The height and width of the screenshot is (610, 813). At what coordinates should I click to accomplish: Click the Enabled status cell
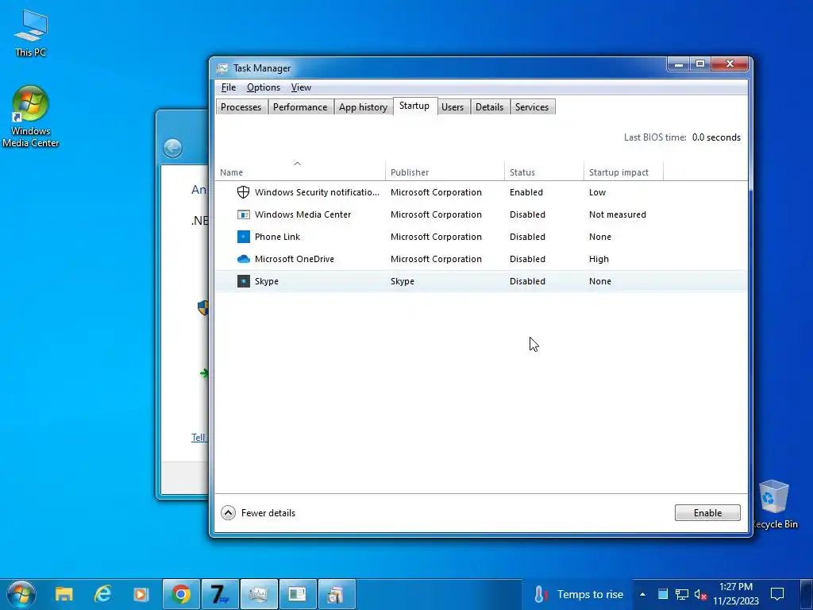[x=526, y=192]
